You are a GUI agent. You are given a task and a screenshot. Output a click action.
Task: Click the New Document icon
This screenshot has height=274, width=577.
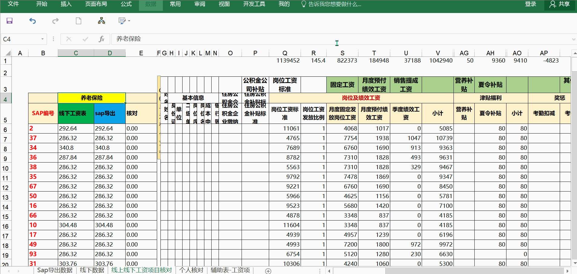(x=78, y=21)
